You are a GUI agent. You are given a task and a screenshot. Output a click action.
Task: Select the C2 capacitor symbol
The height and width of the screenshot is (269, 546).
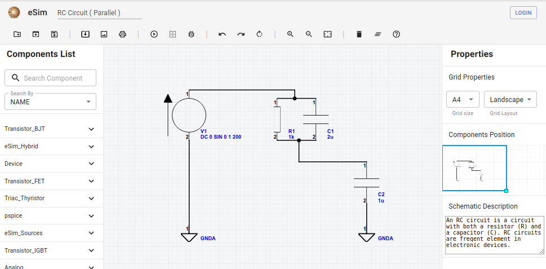tap(366, 183)
